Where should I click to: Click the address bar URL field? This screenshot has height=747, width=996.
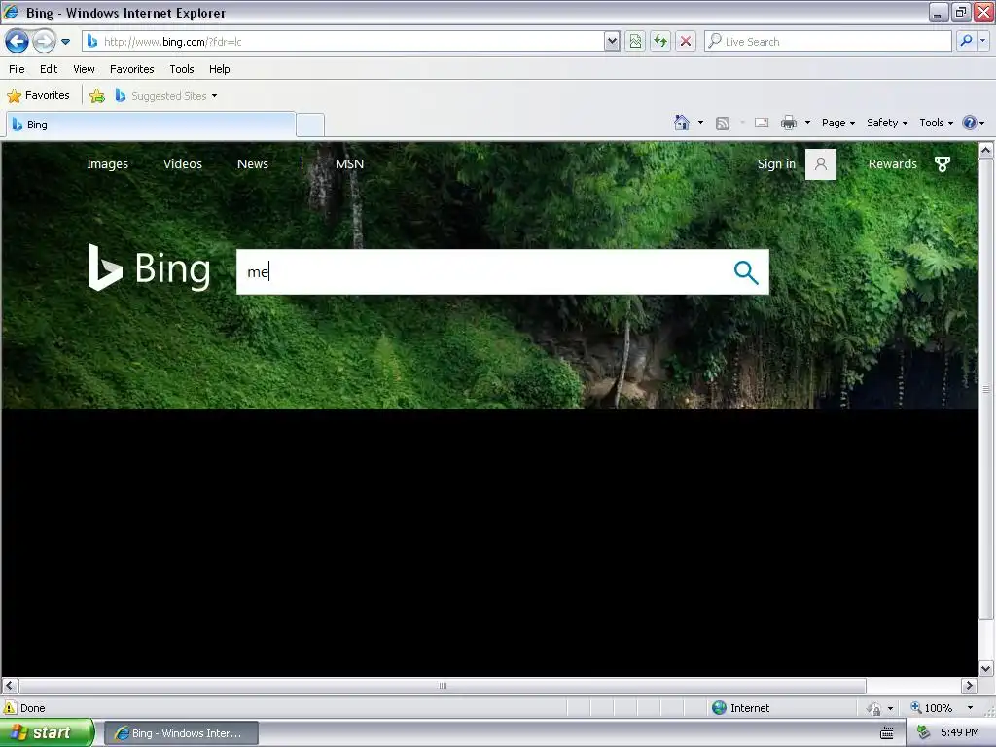[343, 42]
